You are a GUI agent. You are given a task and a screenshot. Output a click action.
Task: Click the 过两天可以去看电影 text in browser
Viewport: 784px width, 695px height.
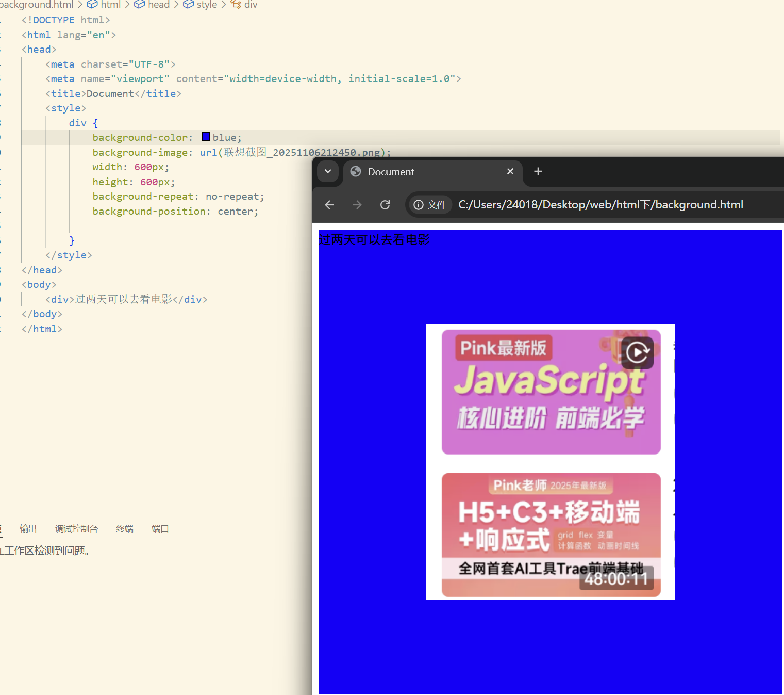(374, 239)
